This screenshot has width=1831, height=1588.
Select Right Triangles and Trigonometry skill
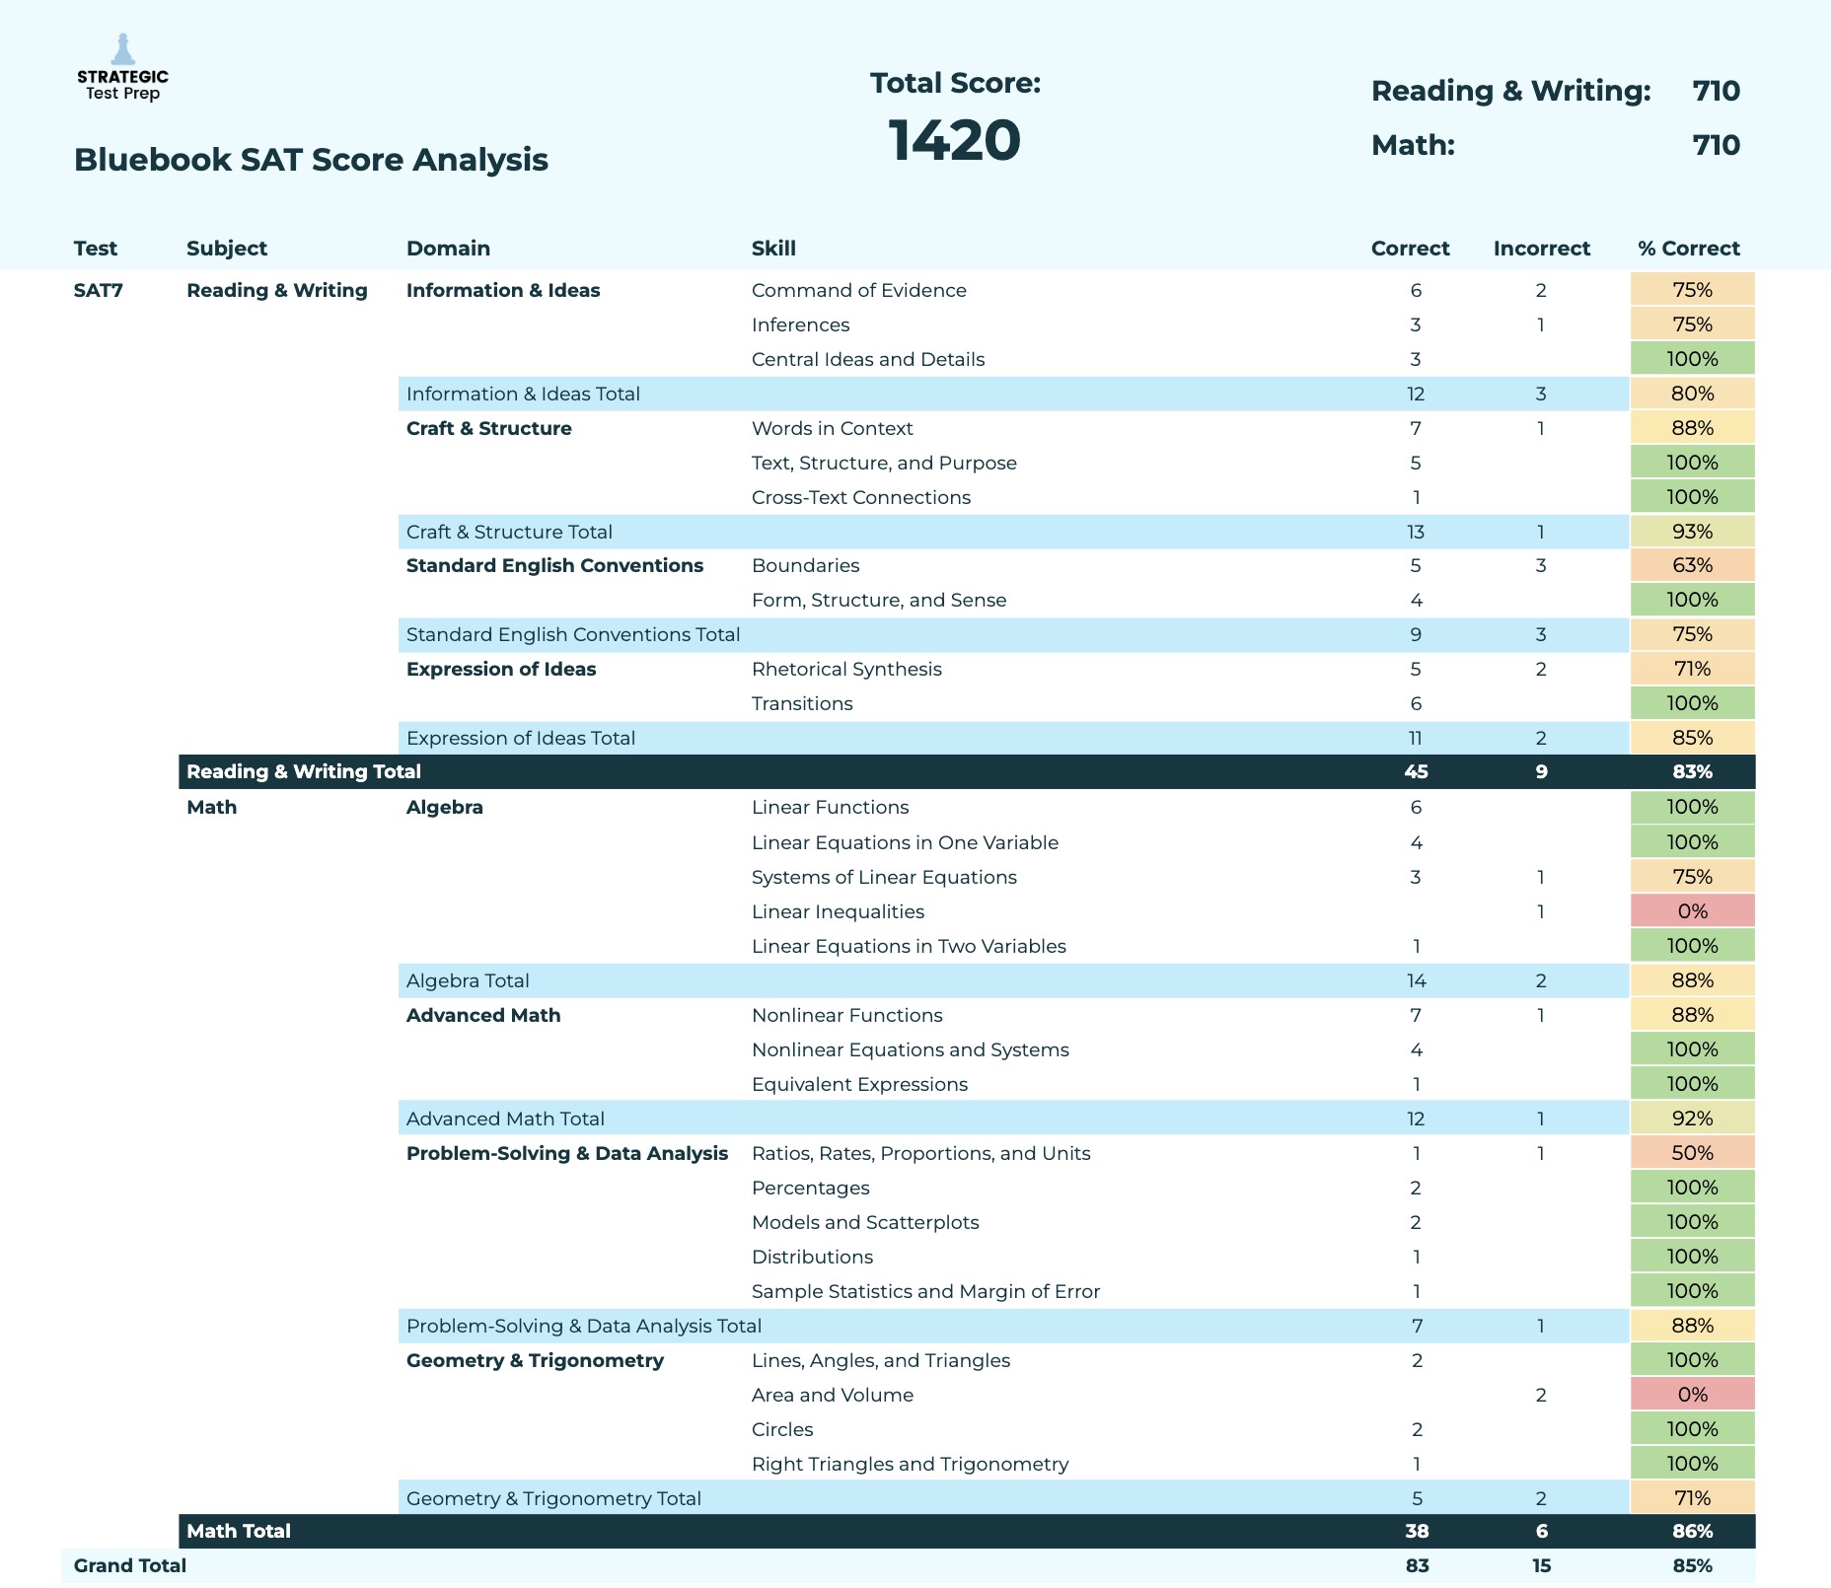tap(910, 1464)
